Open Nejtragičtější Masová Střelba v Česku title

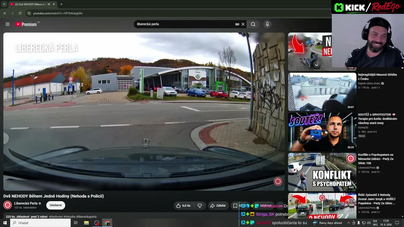point(377,77)
